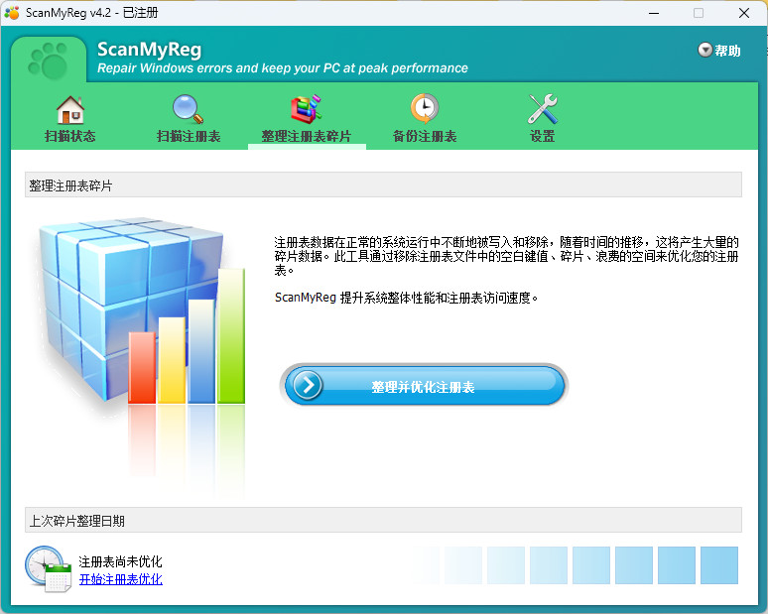768x614 pixels.
Task: Click the darkest blue progress block
Action: click(x=719, y=565)
